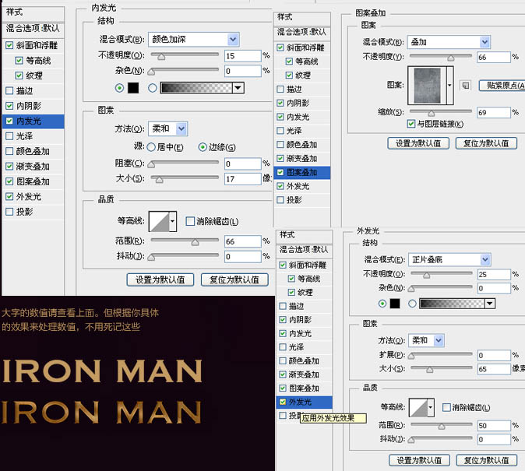Open the Inner Glow gradient picker arrow
This screenshot has width=525, height=471.
[x=238, y=88]
